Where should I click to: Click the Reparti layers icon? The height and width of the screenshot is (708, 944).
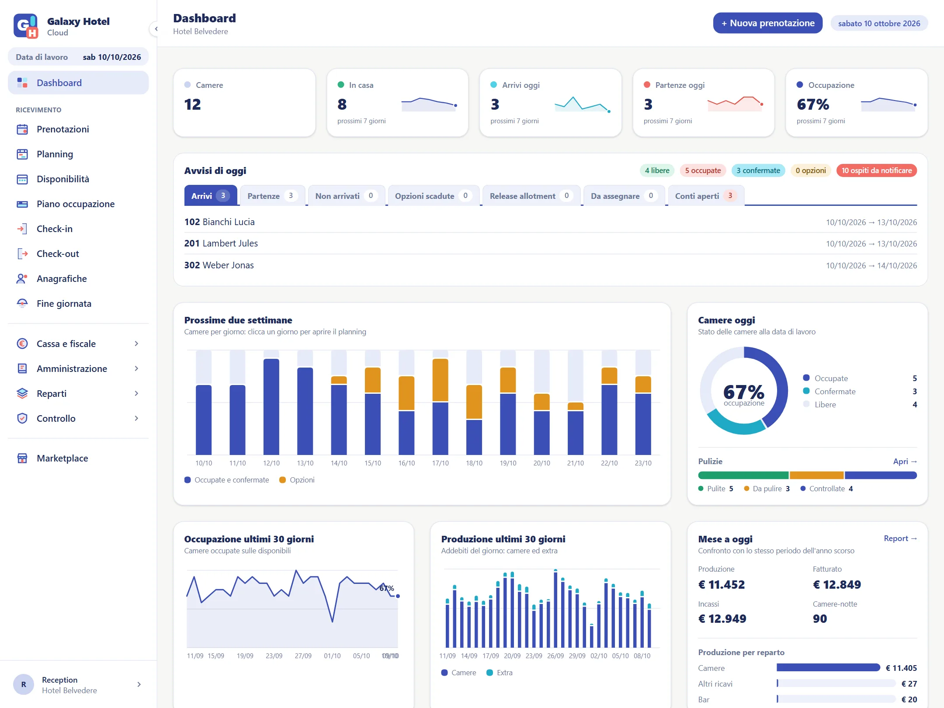(x=22, y=394)
